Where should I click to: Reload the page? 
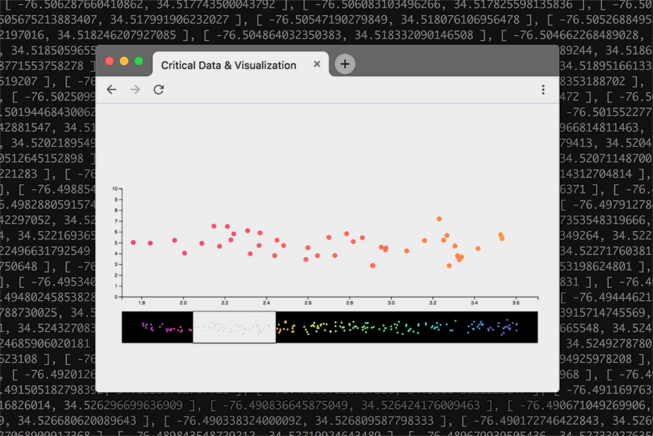[159, 89]
